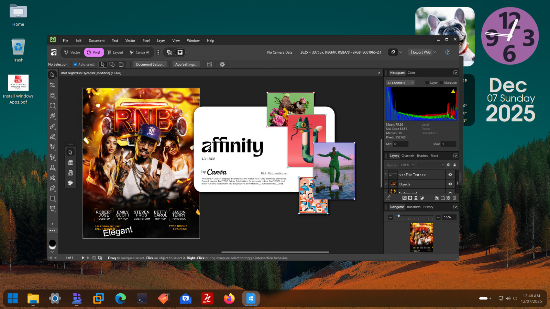550x309 pixels.
Task: Expand the Objects layer group
Action: [x=386, y=184]
